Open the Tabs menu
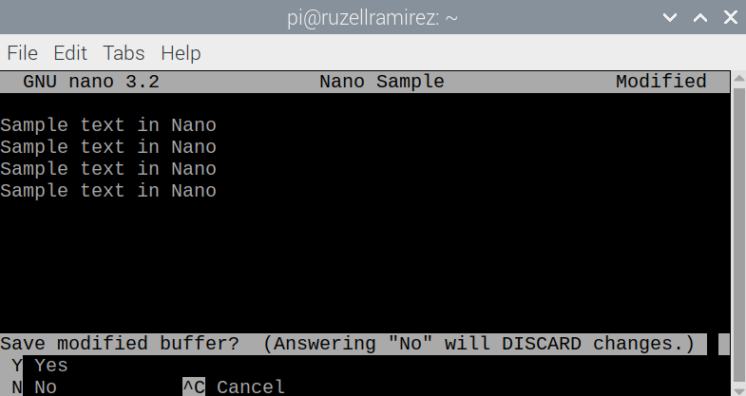 point(124,52)
